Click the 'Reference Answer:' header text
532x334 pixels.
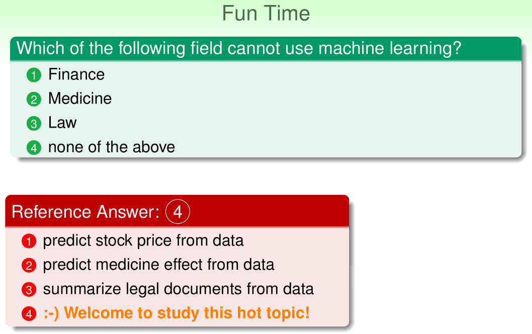click(x=85, y=212)
